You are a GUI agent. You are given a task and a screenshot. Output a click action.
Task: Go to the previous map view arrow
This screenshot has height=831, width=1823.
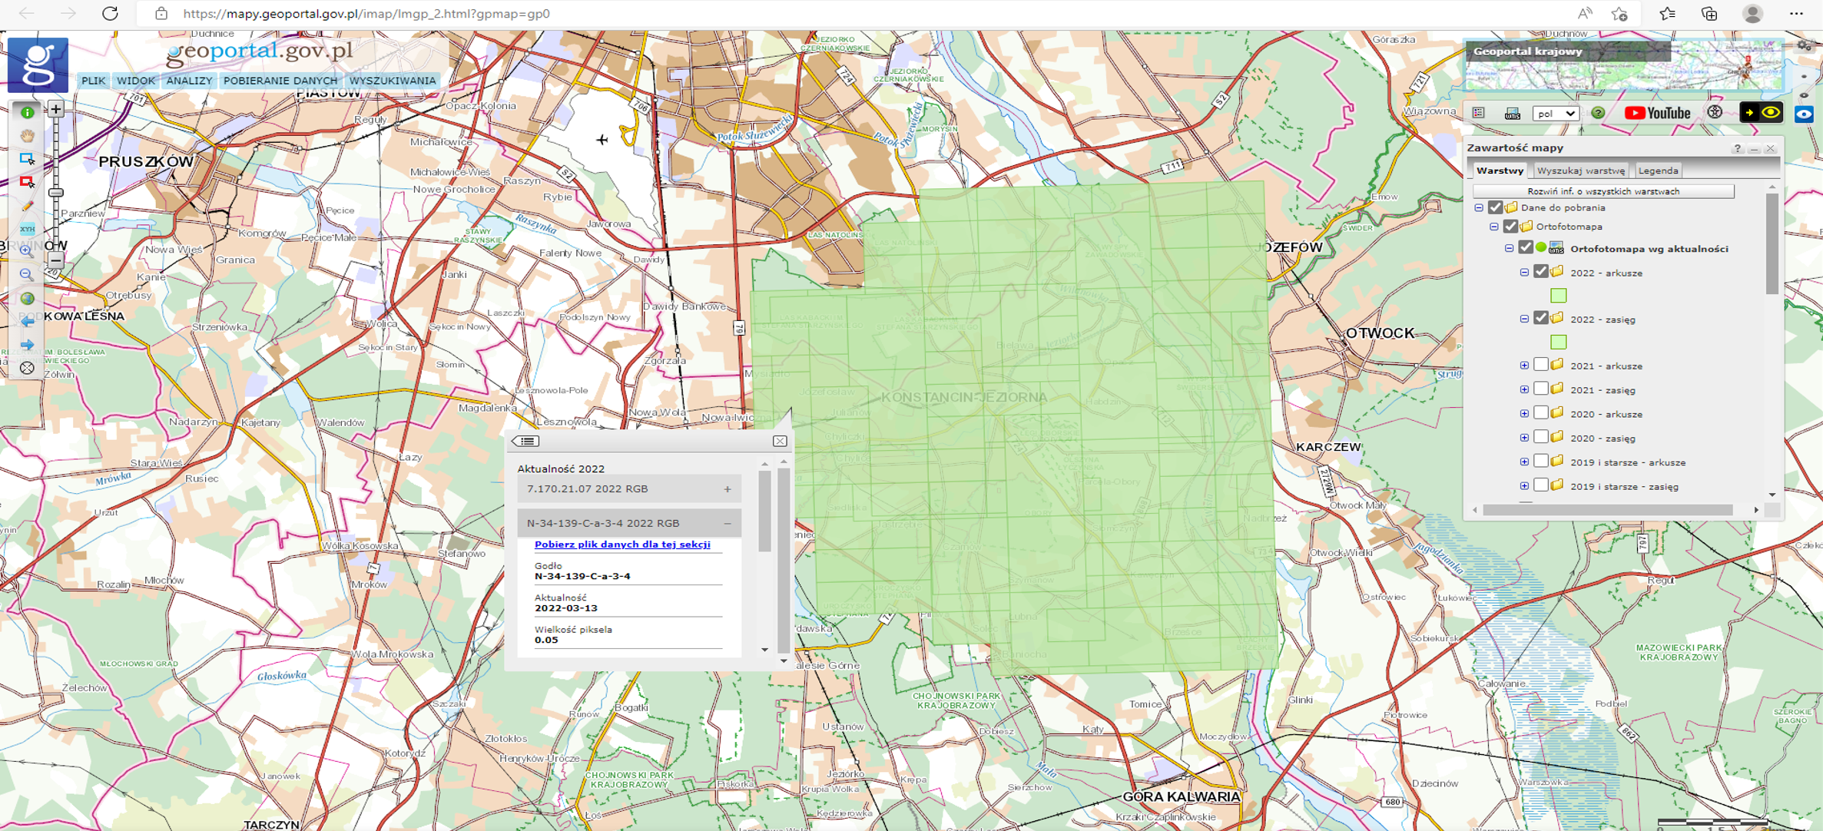coord(28,322)
